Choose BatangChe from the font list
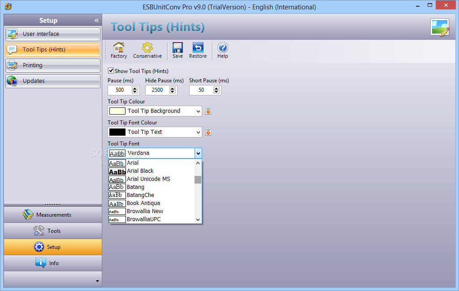Image resolution: width=459 pixels, height=291 pixels. [152, 195]
